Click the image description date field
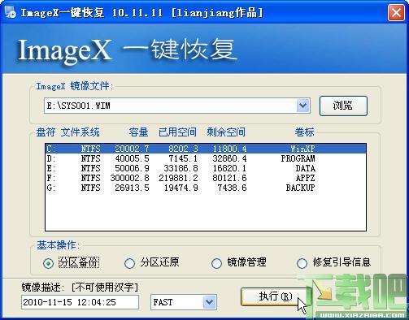Image resolution: width=409 pixels, height=320 pixels. tap(80, 302)
